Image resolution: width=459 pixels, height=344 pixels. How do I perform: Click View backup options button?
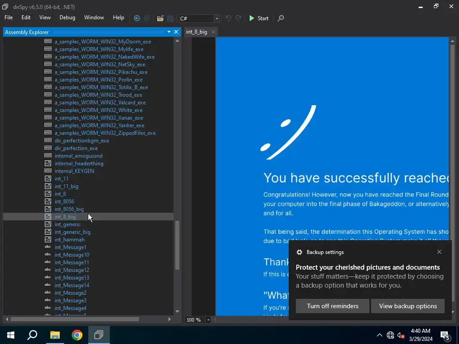pos(408,306)
